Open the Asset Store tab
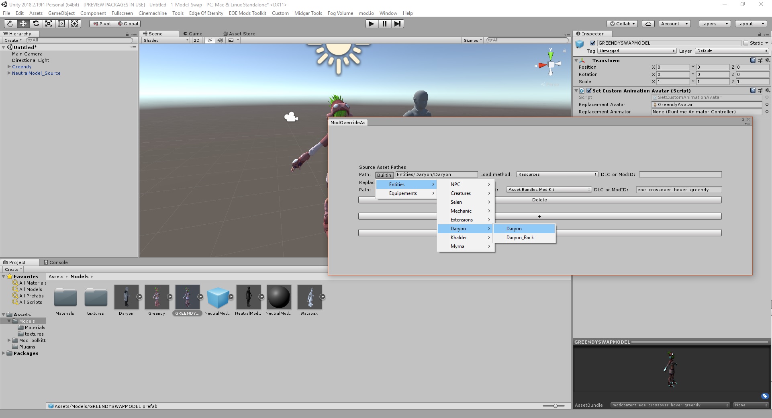Viewport: 772px width, 418px height. [239, 34]
